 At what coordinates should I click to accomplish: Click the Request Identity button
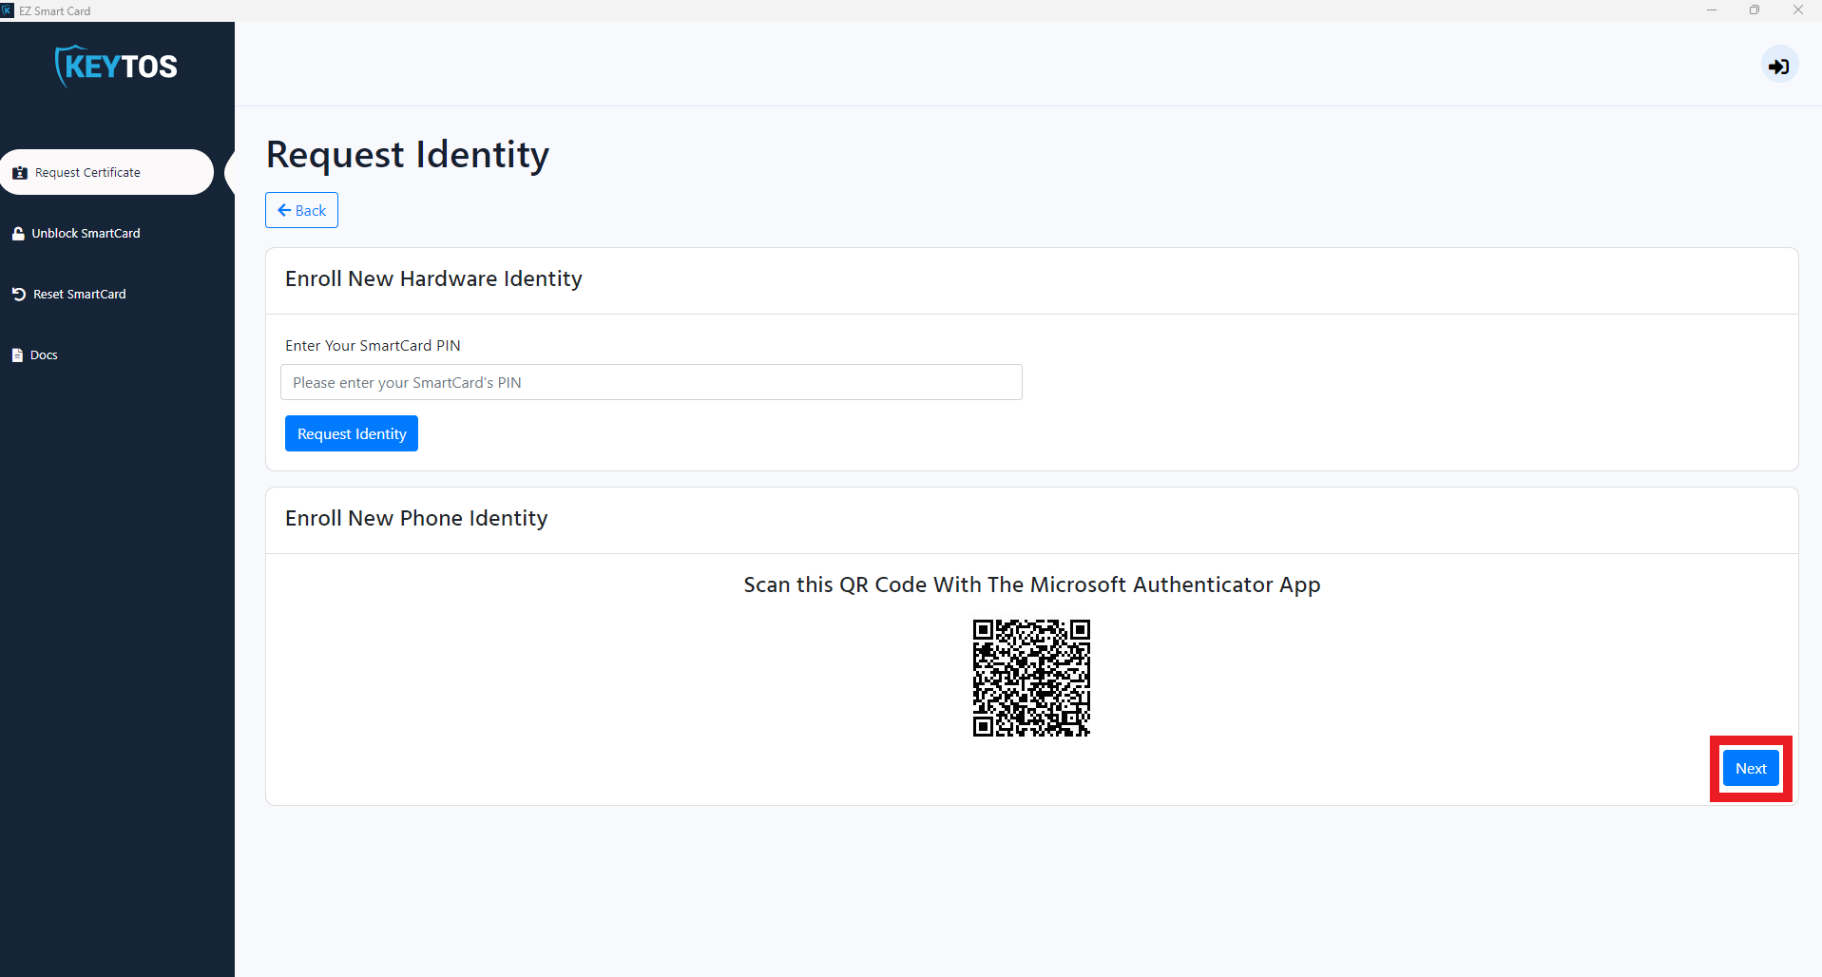coord(352,433)
